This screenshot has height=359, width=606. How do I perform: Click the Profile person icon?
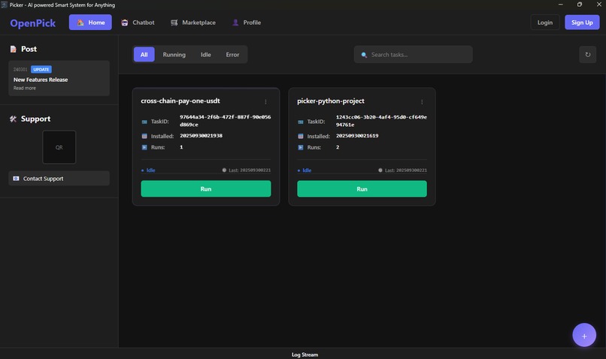[x=235, y=23]
